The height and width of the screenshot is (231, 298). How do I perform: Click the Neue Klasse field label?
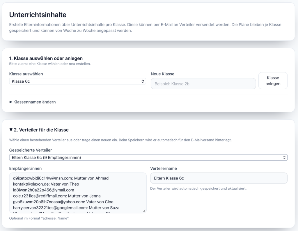[162, 74]
